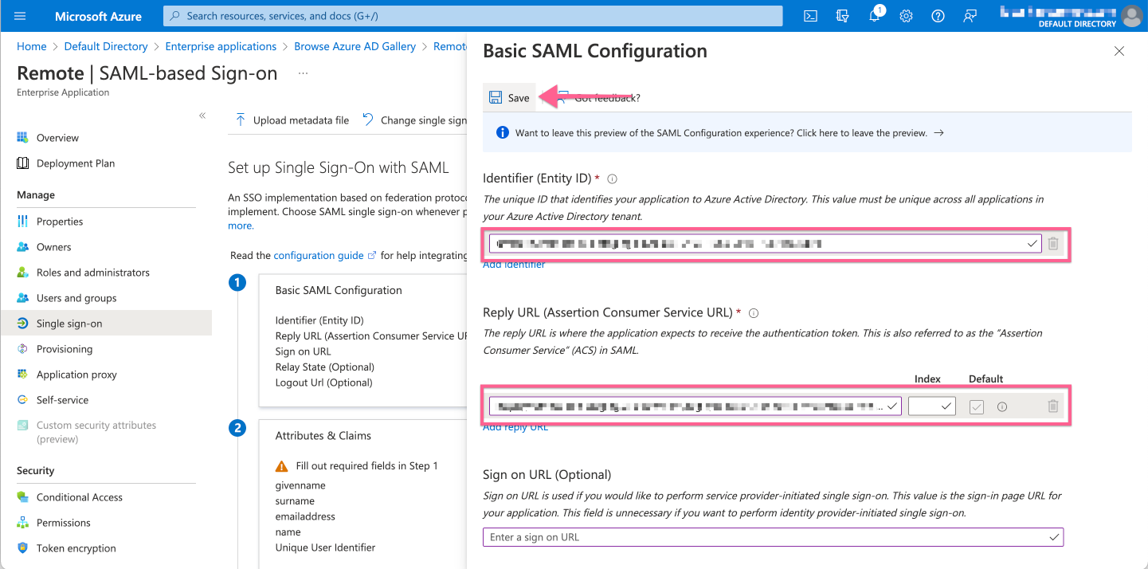Click the Upload metadata file icon
The width and height of the screenshot is (1148, 569).
(x=240, y=120)
